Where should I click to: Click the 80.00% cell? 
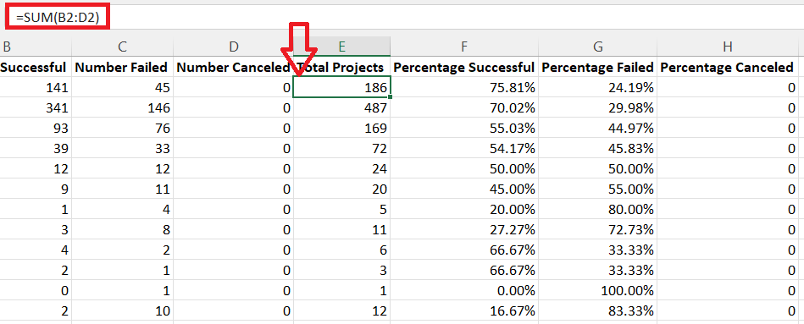click(597, 209)
